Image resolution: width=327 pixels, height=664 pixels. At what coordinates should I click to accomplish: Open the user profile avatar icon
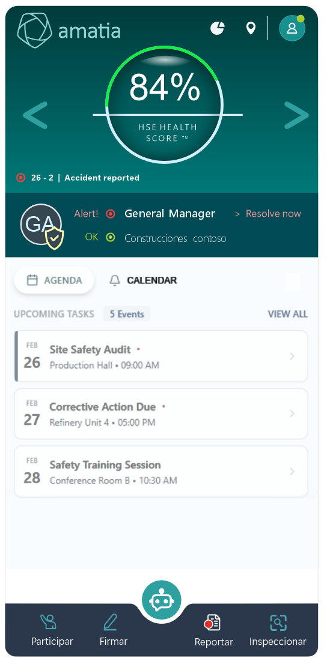[292, 28]
